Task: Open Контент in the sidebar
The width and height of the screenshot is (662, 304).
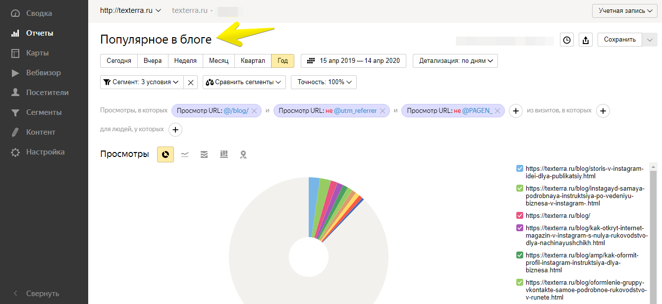Action: [x=41, y=132]
